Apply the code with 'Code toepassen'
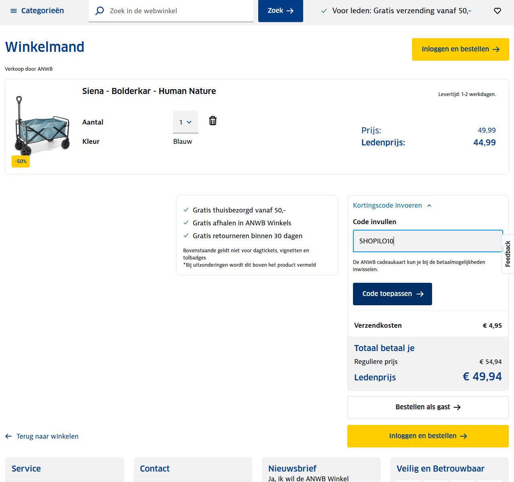The height and width of the screenshot is (482, 514). 392,294
